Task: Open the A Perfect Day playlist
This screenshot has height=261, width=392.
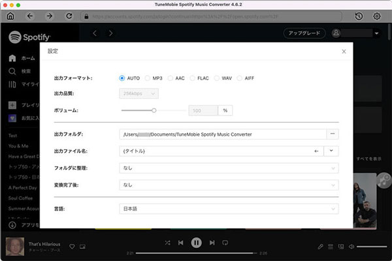Action: coord(22,188)
